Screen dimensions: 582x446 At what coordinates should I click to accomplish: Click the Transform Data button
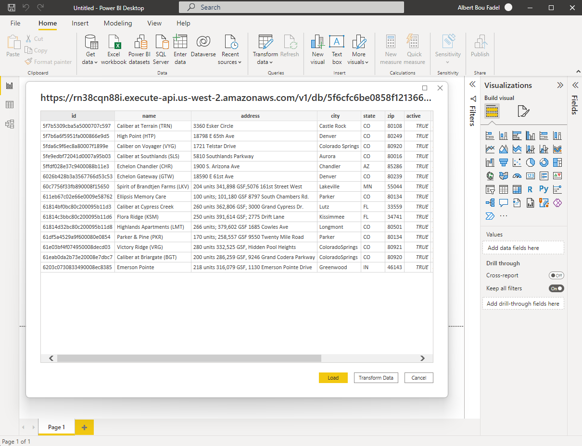(x=376, y=378)
